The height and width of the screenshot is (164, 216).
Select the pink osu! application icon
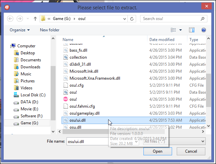(x=66, y=99)
